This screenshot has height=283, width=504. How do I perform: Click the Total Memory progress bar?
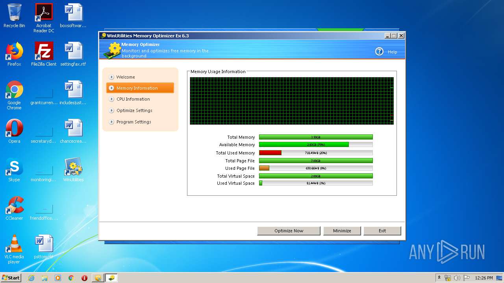[316, 137]
